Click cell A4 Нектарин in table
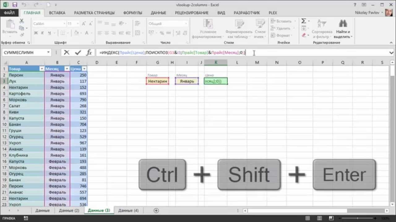Screen dimensions: 396x222 point(26,87)
